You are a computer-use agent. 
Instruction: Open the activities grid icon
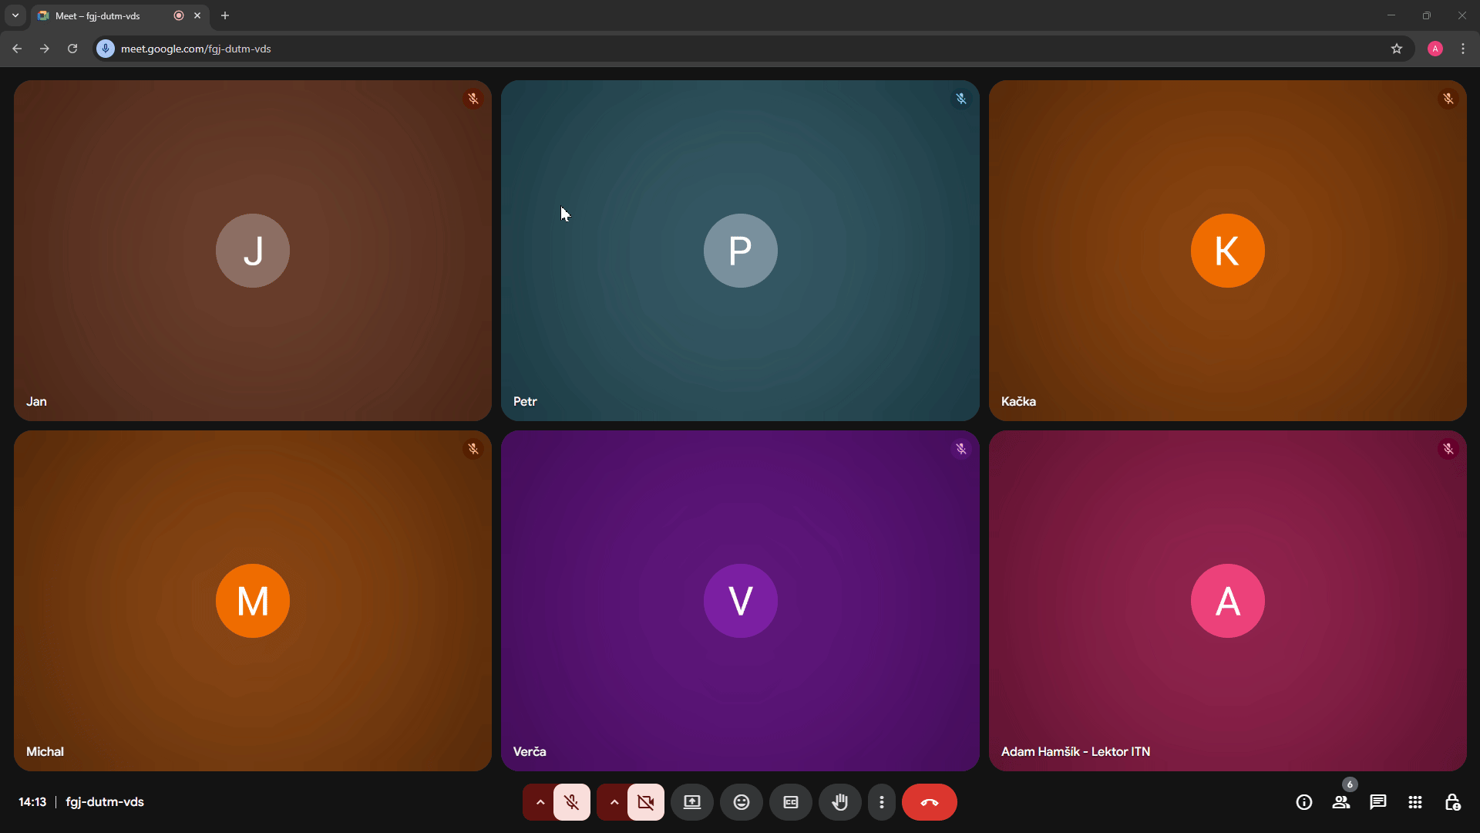point(1414,802)
